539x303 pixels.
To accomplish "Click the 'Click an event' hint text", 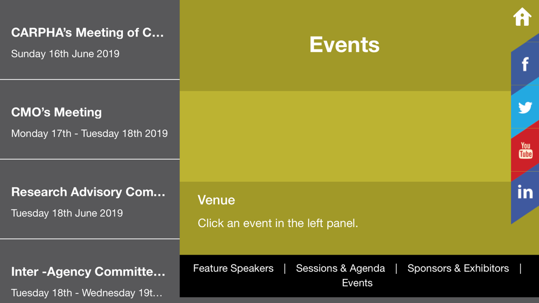I will coord(278,223).
